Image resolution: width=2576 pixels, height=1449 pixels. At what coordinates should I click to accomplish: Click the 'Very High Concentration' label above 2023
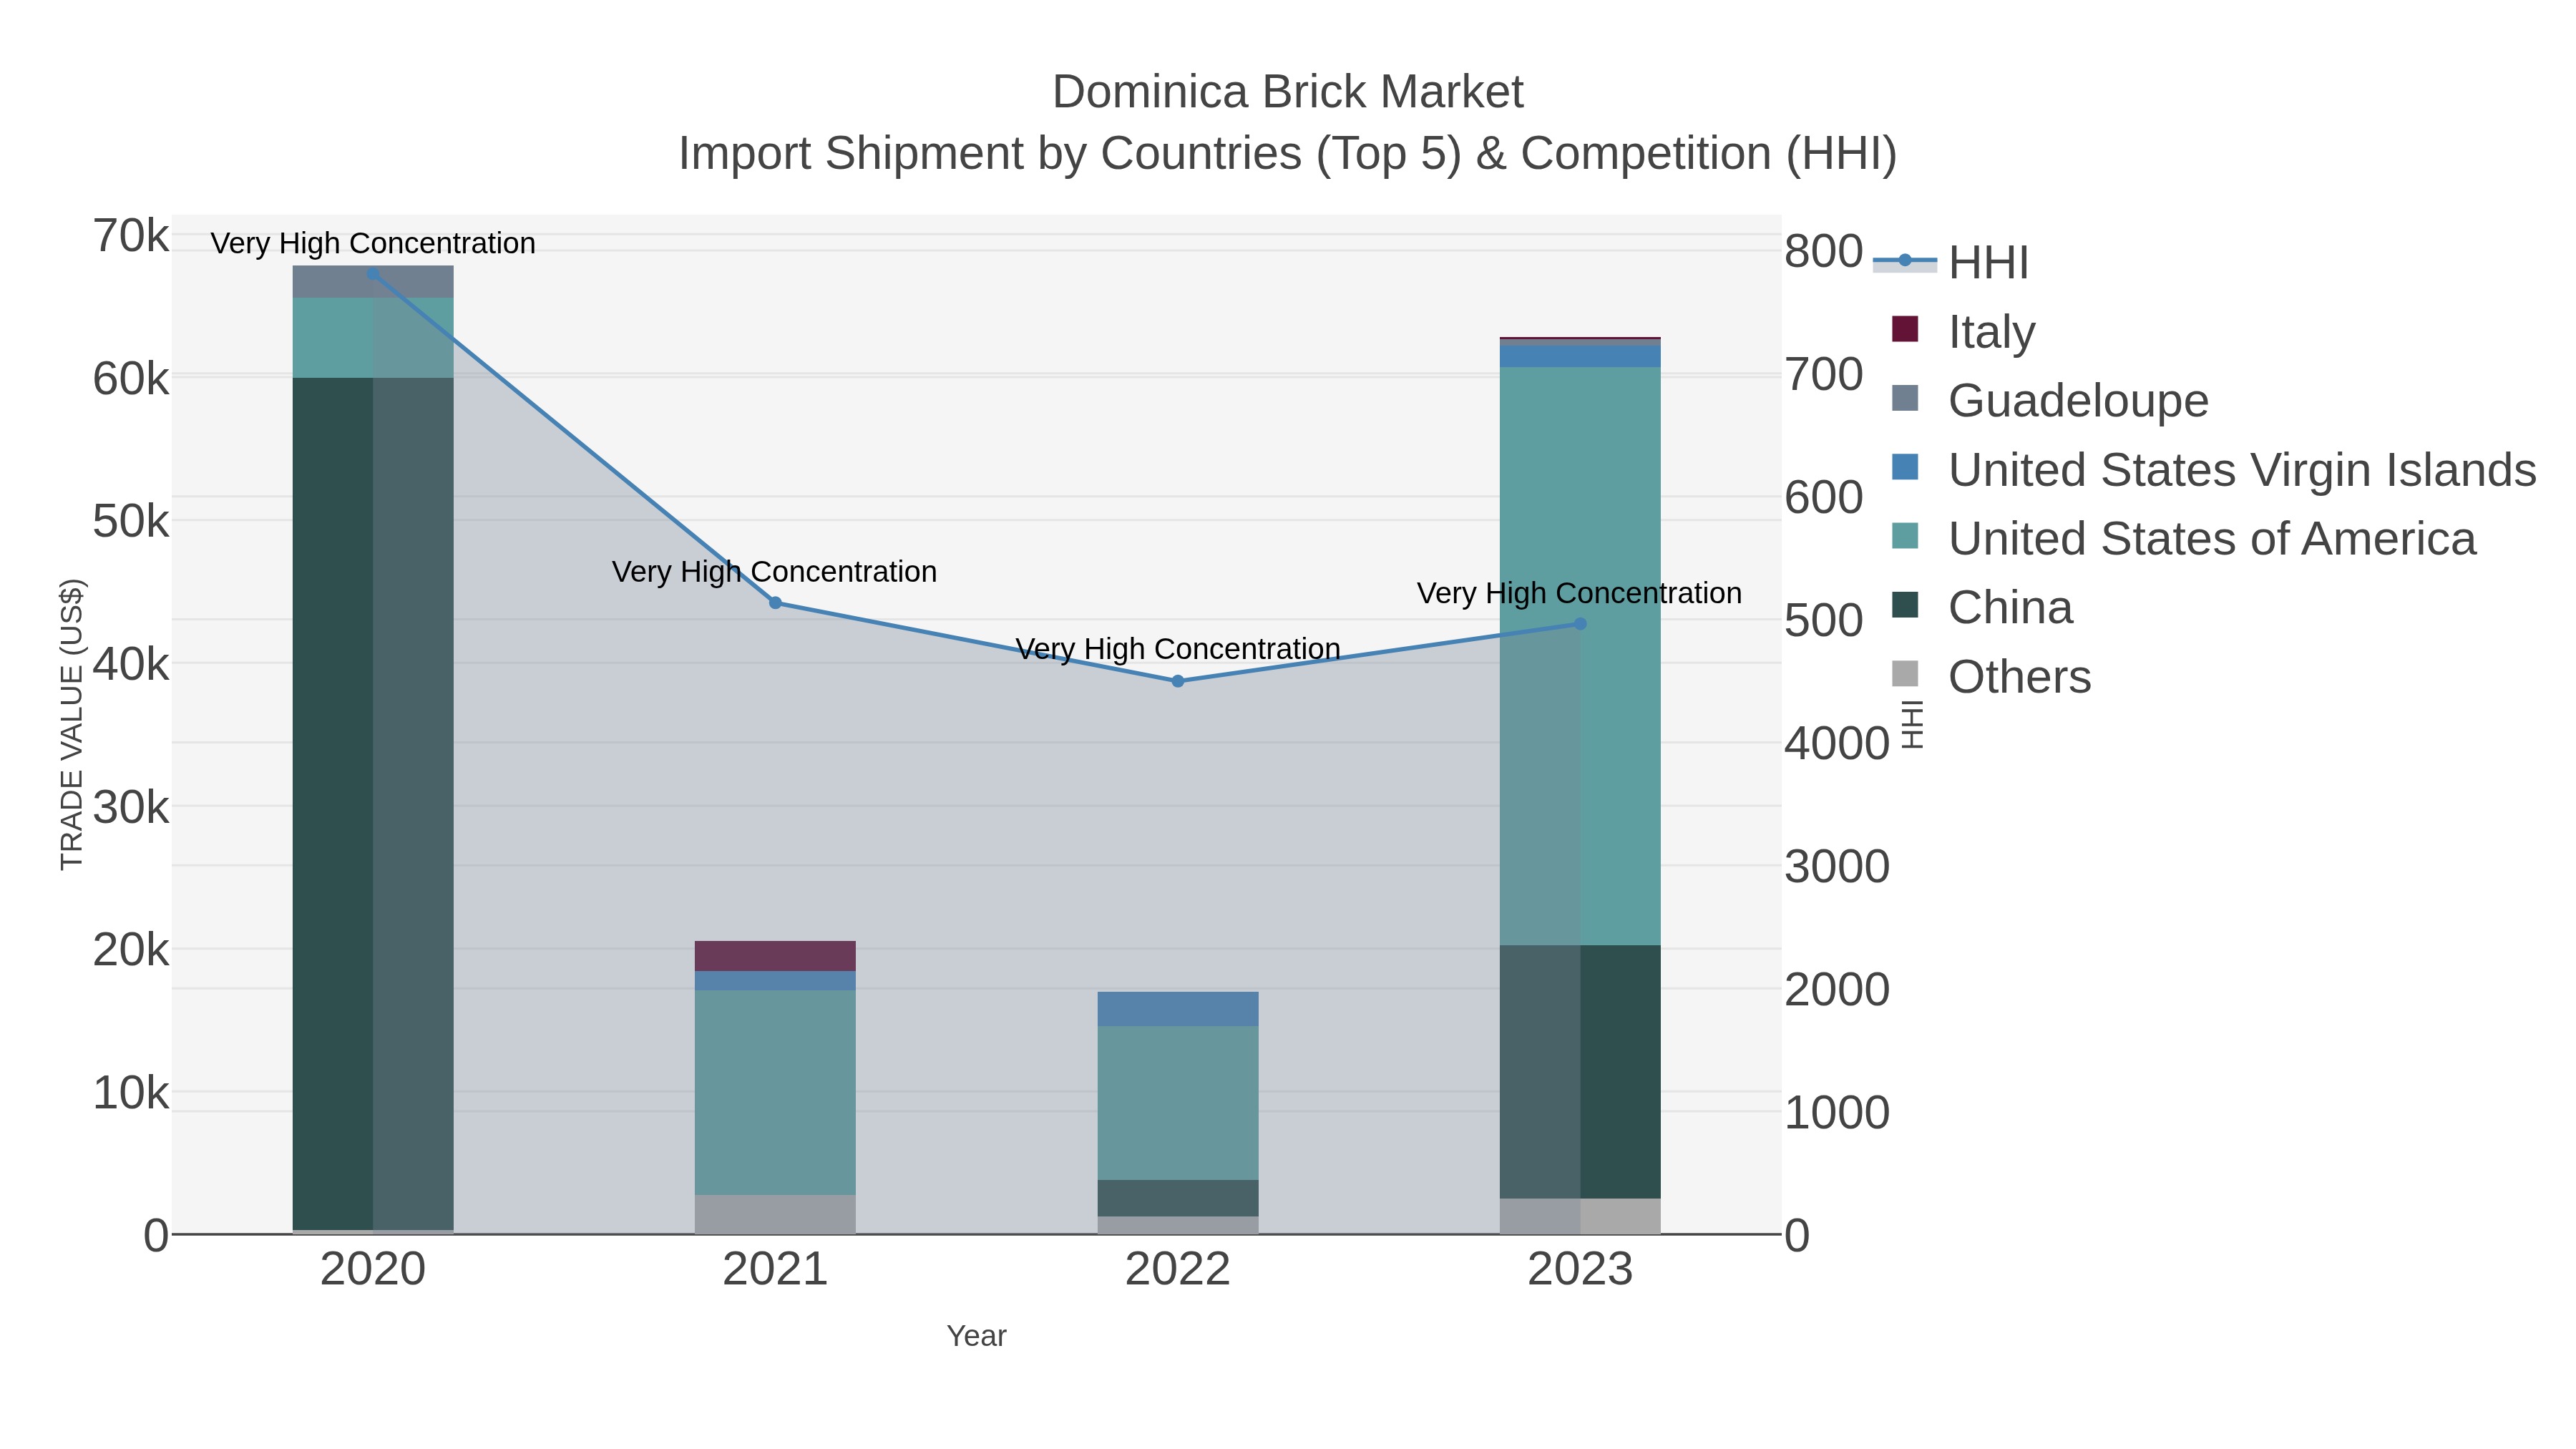coord(1580,593)
